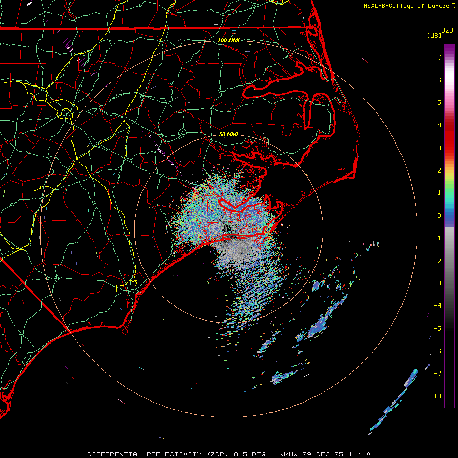Image resolution: width=458 pixels, height=458 pixels.
Task: Click the 2 value on the color scale
Action: (x=439, y=170)
